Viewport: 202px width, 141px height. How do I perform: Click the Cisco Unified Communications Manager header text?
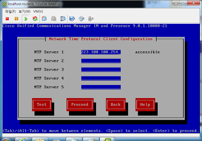click(85, 26)
